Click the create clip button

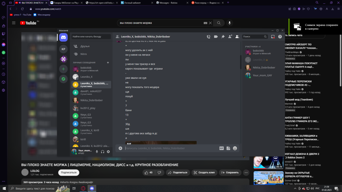[205, 173]
